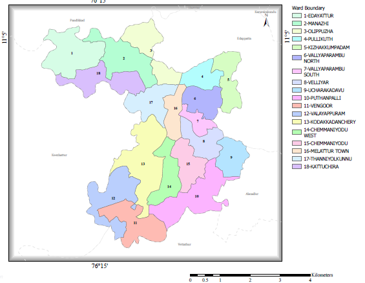365x283 pixels.
Task: Click the legend label '12-VALAYAPPURAM'
Action: [324, 113]
